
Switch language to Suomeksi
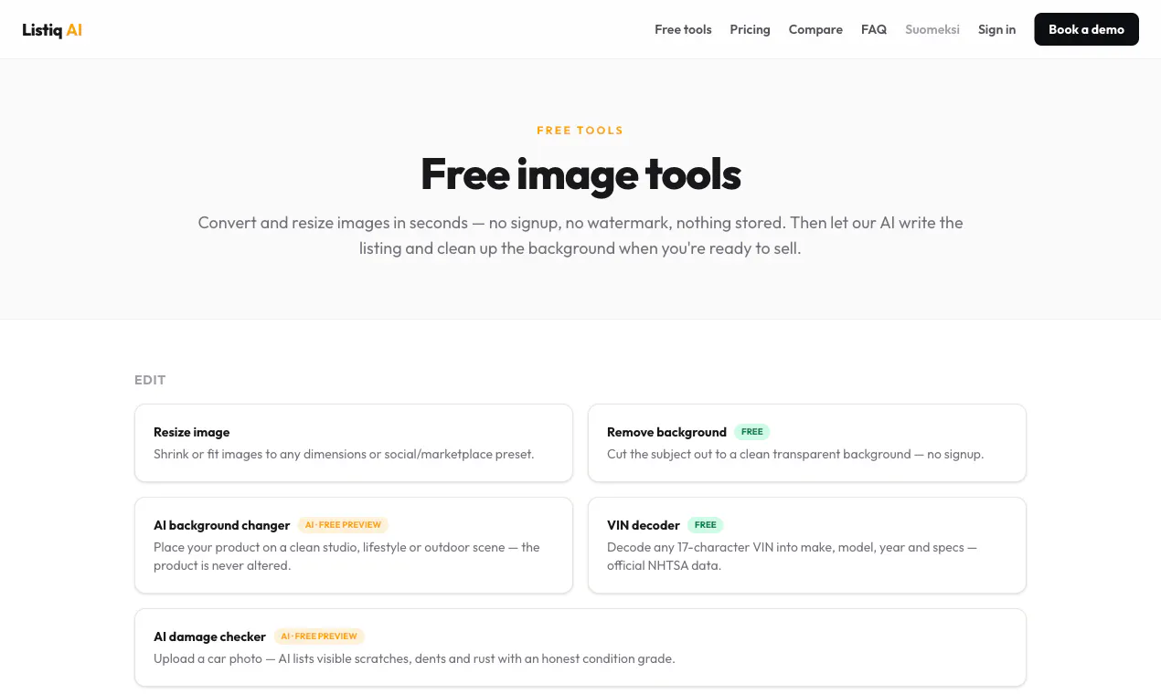[x=932, y=29]
